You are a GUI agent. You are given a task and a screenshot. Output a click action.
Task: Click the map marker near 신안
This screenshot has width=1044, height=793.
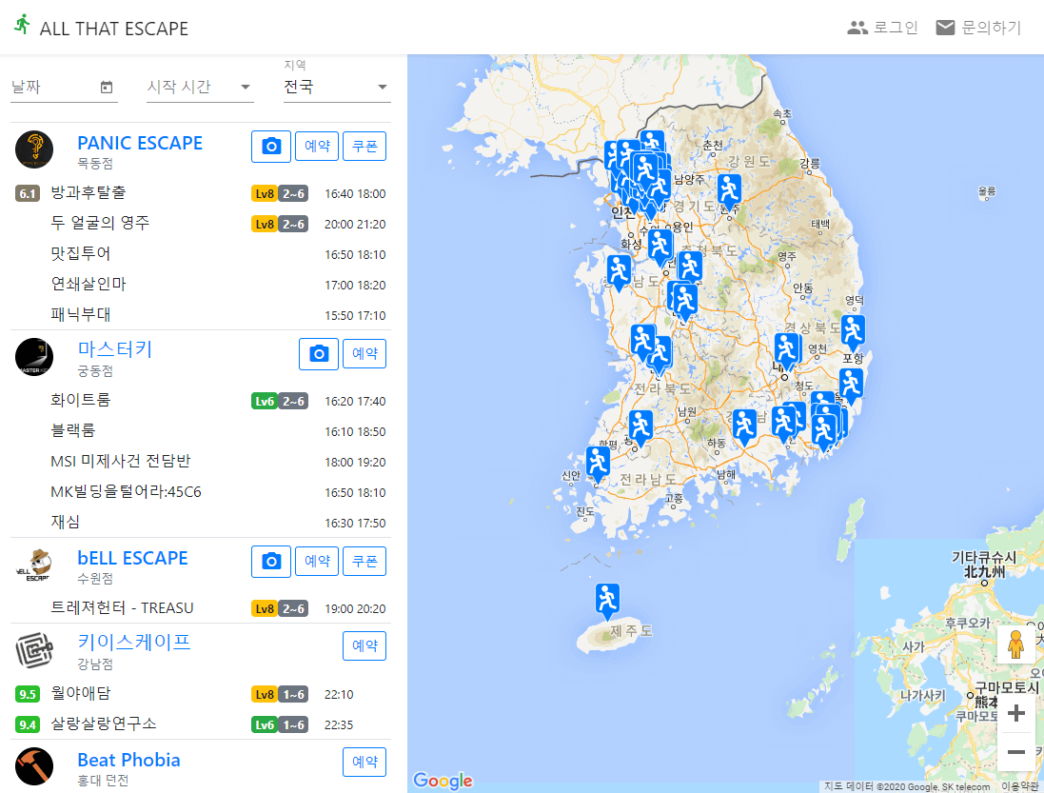(x=598, y=464)
